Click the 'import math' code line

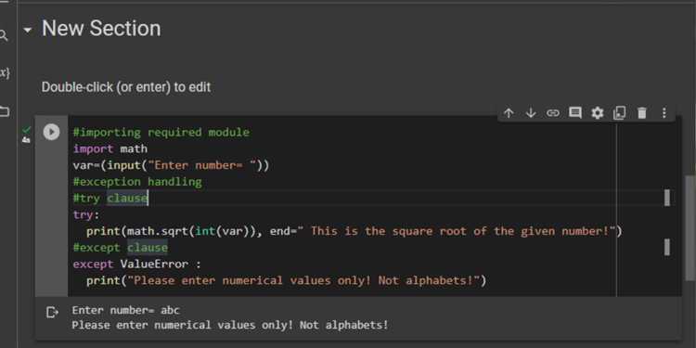(110, 148)
